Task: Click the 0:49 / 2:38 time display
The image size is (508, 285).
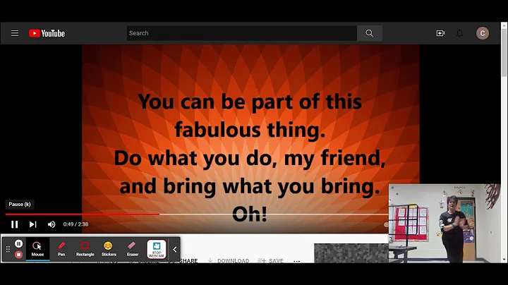Action: (x=75, y=224)
